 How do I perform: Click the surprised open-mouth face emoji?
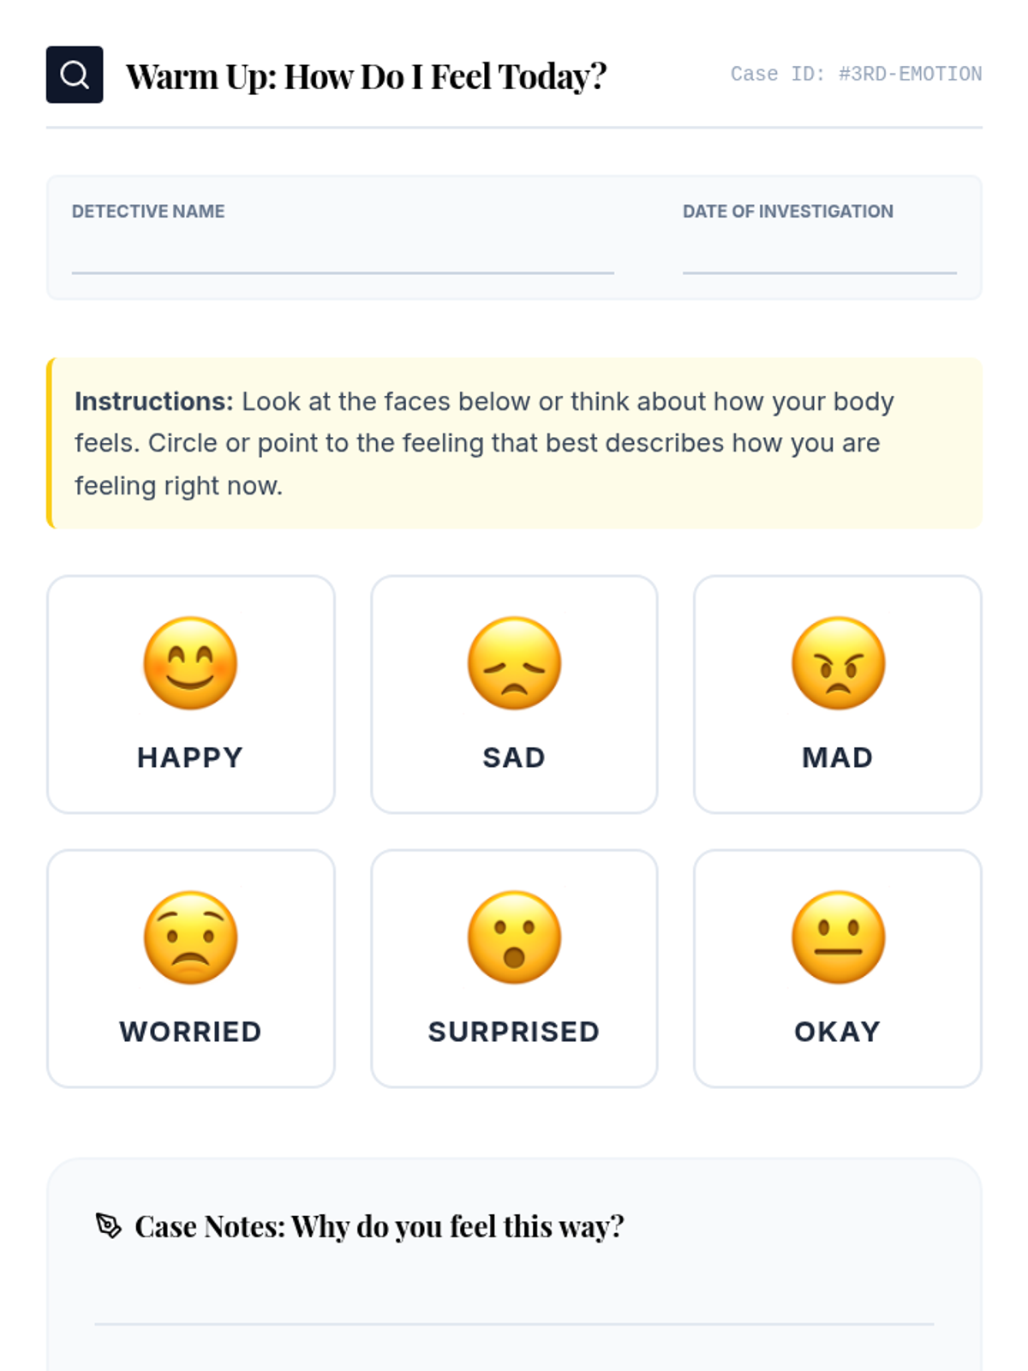tap(514, 937)
